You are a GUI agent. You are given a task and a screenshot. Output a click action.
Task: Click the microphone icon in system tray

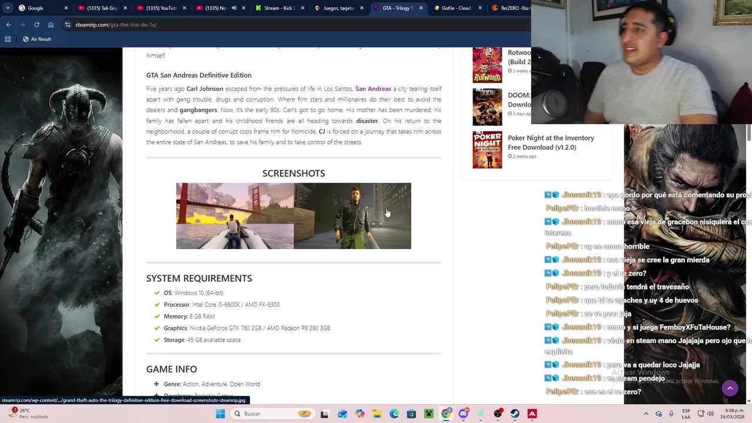pyautogui.click(x=672, y=414)
